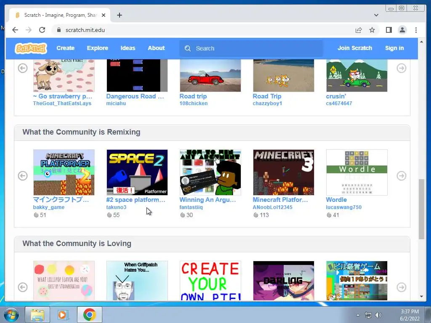Open user bakky_game profile

tap(49, 207)
